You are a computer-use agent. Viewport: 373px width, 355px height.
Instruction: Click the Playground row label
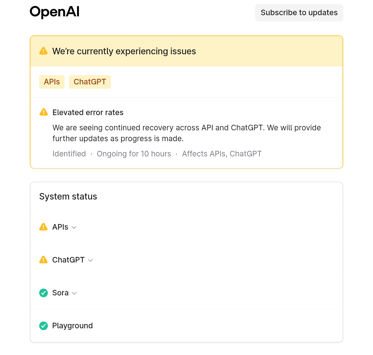pos(72,326)
